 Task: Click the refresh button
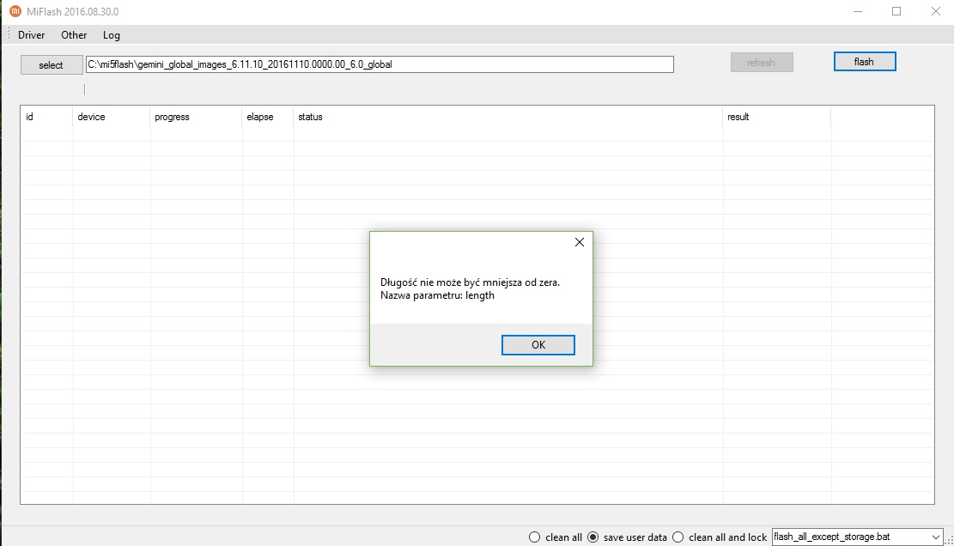tap(761, 63)
